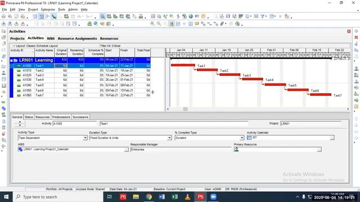Open the Status details tab
The image size is (360, 202).
tap(29, 117)
